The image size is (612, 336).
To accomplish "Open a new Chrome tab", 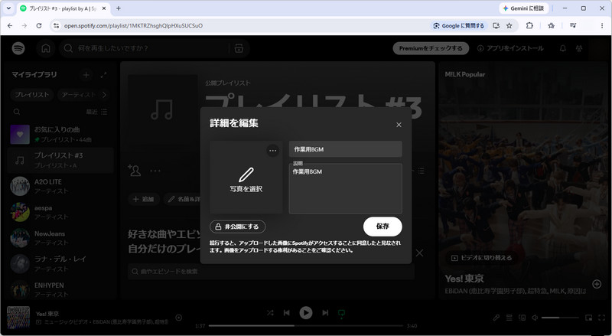I will tap(119, 8).
